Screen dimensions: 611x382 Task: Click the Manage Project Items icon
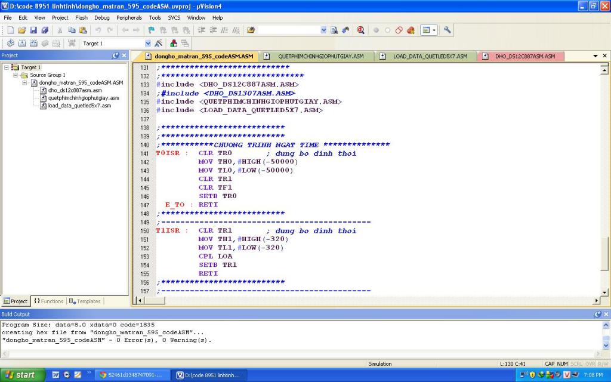coord(174,44)
